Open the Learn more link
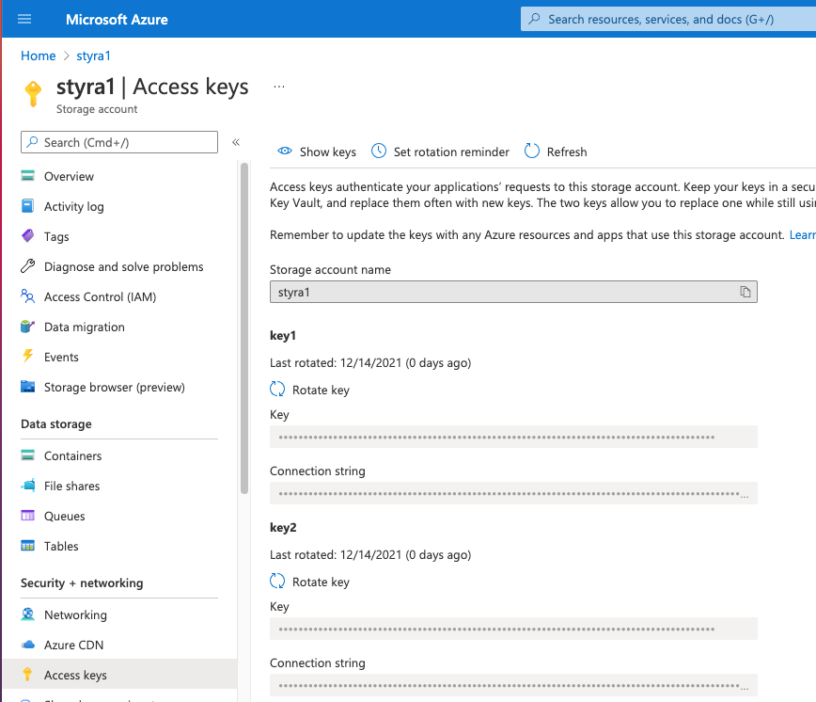 (803, 235)
